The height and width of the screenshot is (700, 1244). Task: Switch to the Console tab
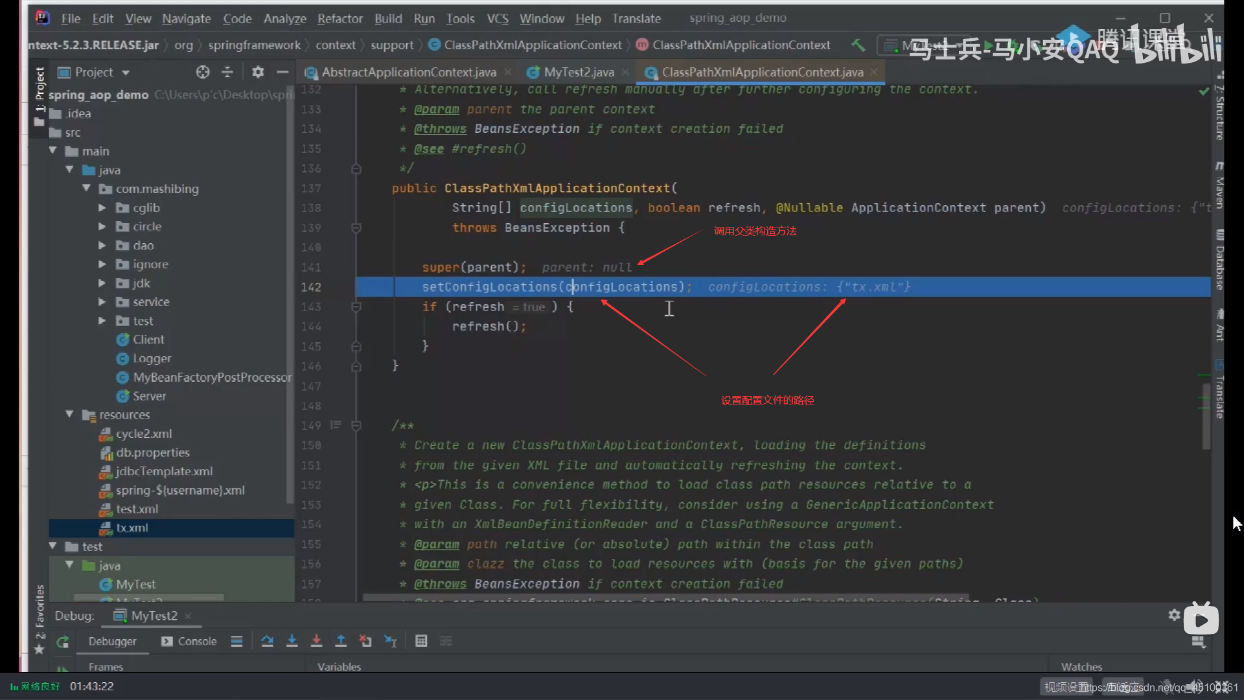tap(189, 641)
